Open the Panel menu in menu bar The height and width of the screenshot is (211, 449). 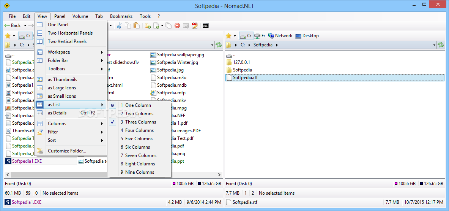point(60,16)
